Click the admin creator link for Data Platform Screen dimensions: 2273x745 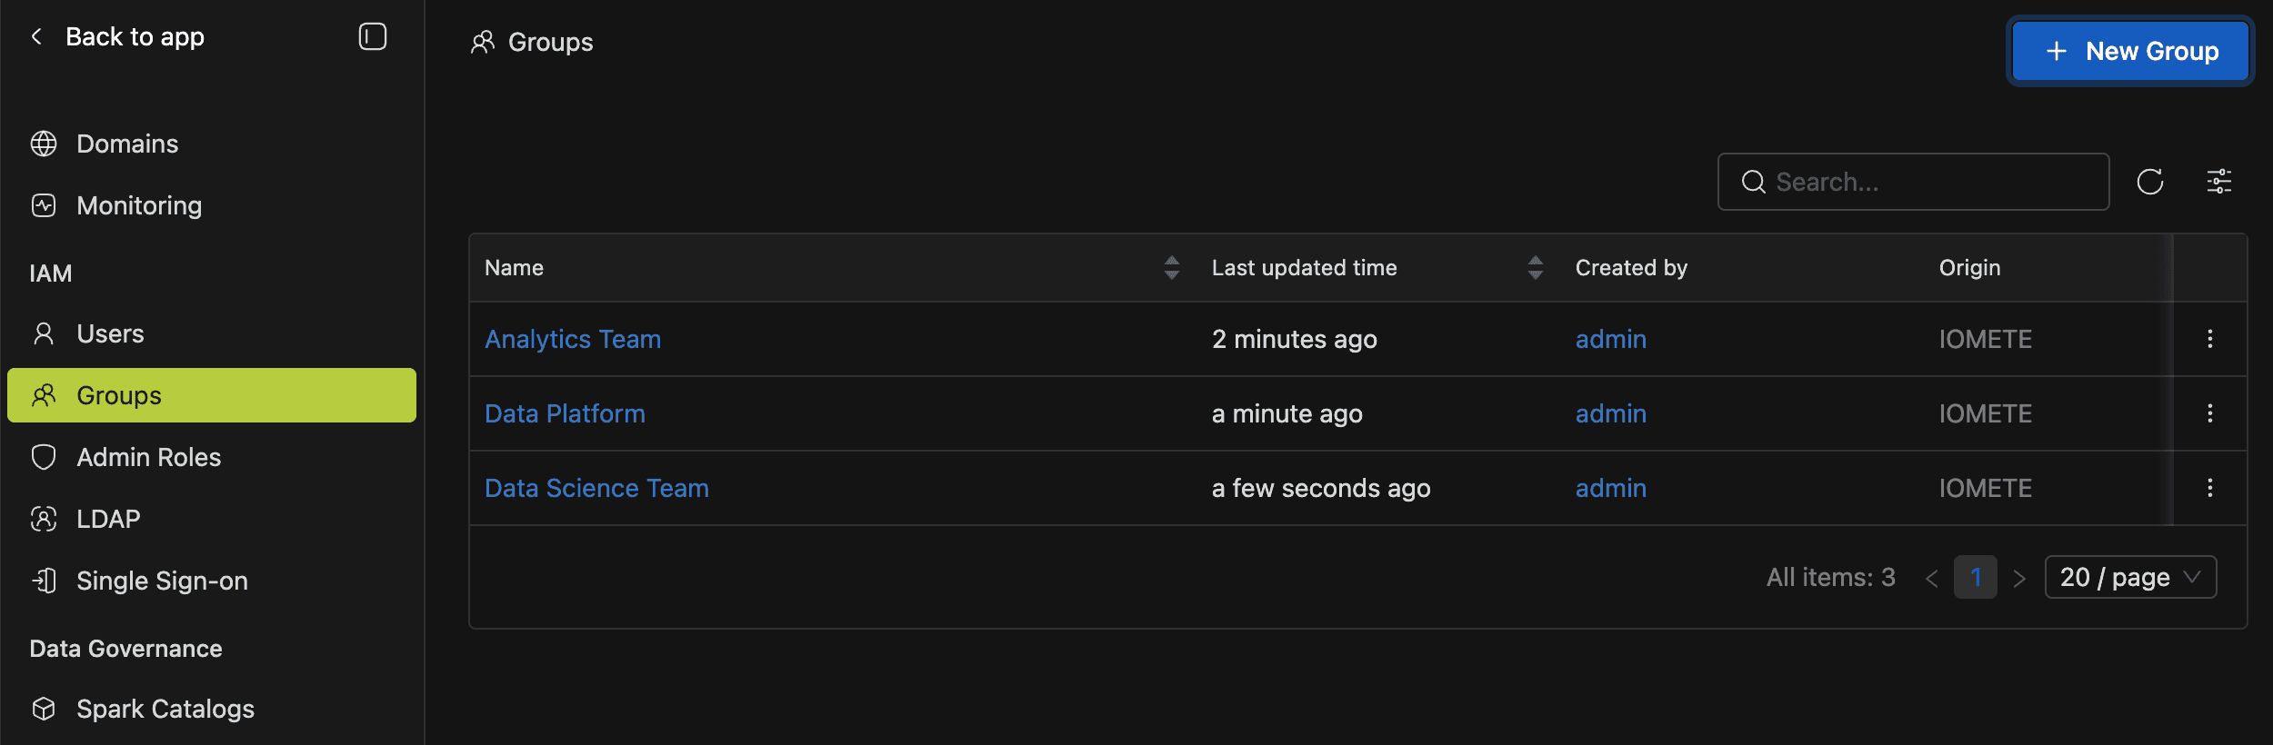click(x=1610, y=413)
